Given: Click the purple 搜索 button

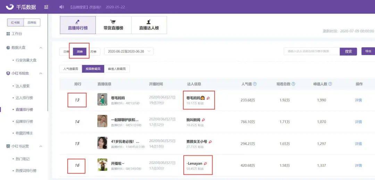Looking at the screenshot, I should click(x=348, y=51).
